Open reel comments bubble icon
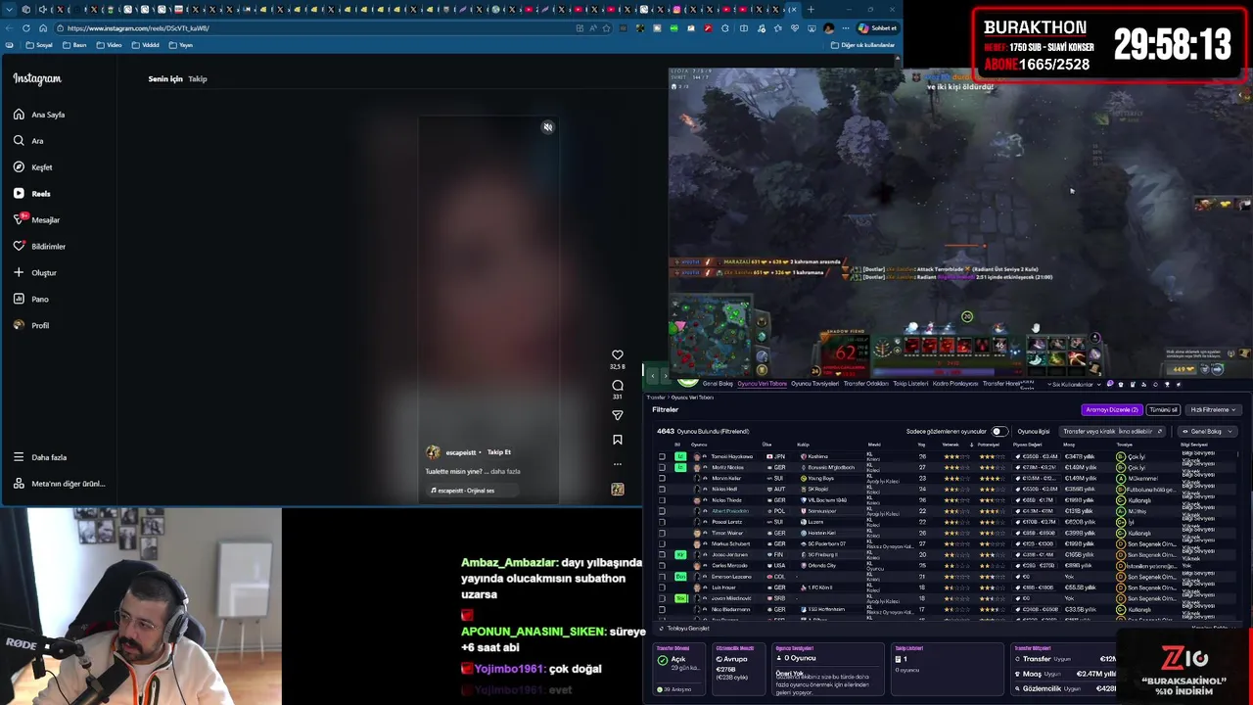Screen dimensions: 1253x705 pyautogui.click(x=618, y=386)
